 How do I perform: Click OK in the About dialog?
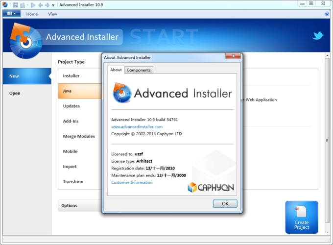point(225,203)
